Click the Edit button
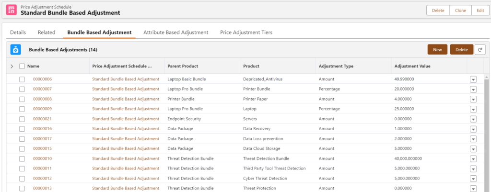This screenshot has width=491, height=192. point(480,11)
